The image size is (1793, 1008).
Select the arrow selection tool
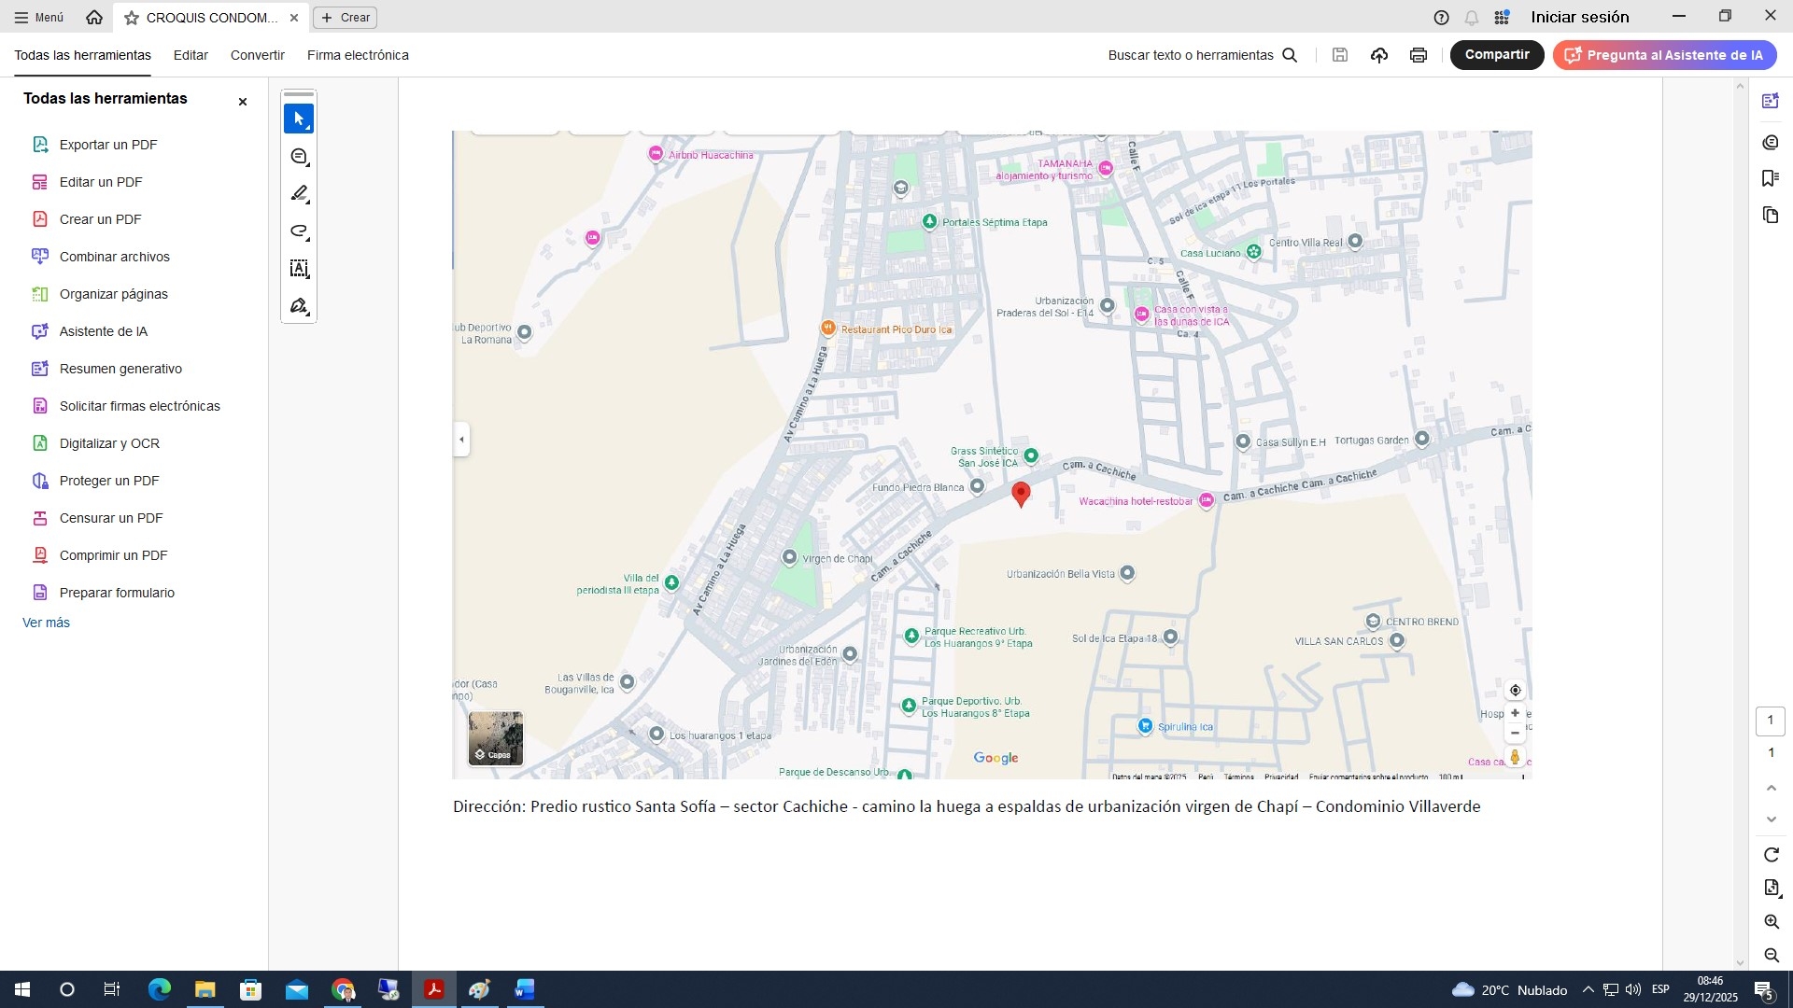click(x=299, y=119)
